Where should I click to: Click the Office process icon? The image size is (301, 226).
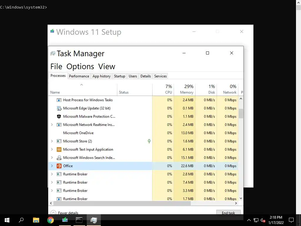click(59, 166)
